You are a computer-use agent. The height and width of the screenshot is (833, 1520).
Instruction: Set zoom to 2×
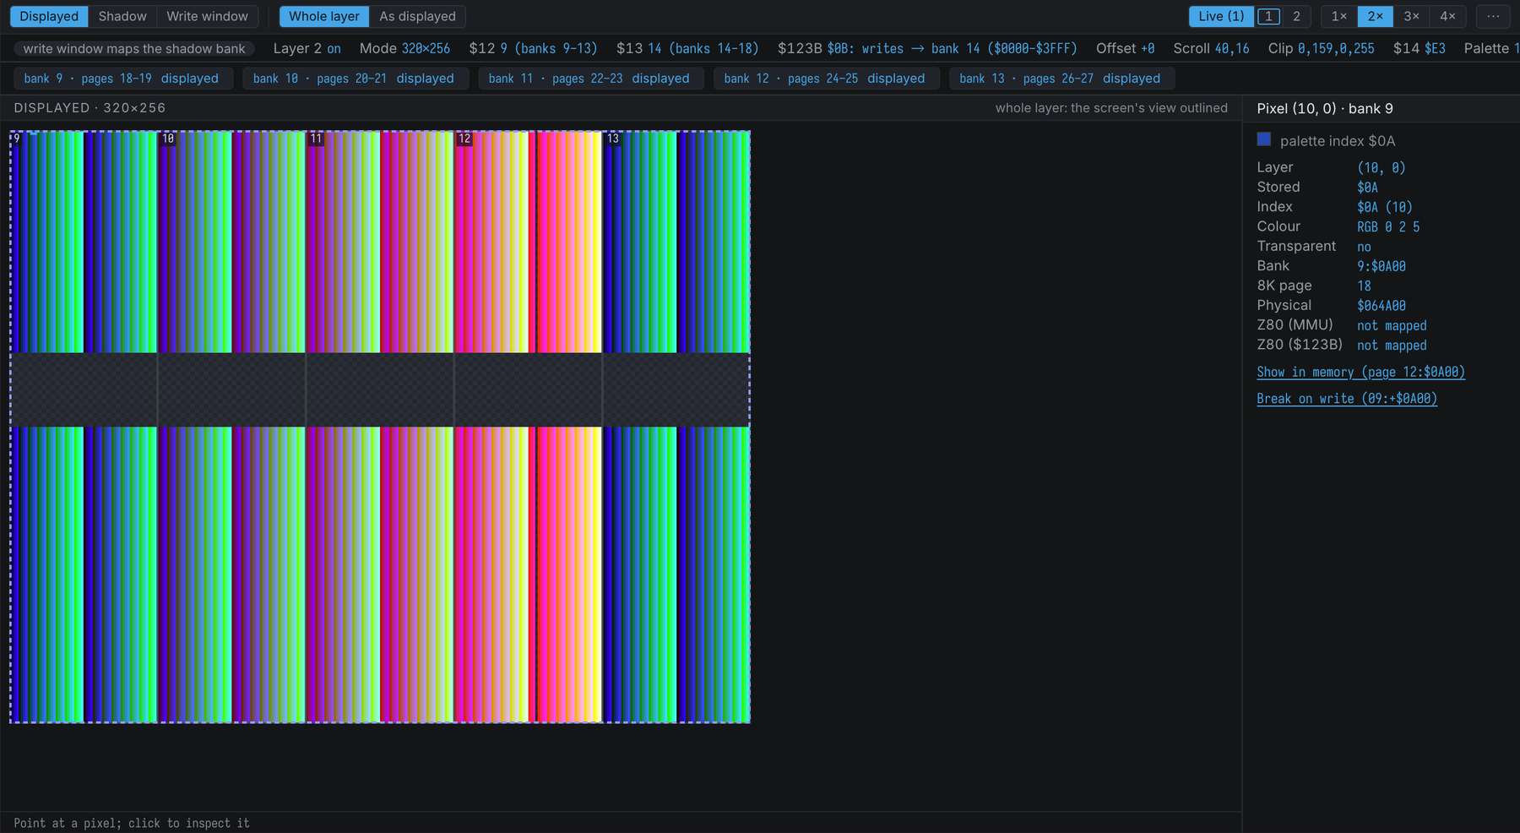coord(1376,16)
